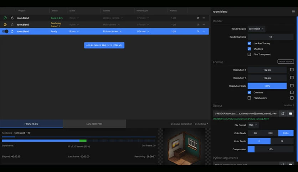Disable Use Ray-Tracing checkbox

(249, 43)
